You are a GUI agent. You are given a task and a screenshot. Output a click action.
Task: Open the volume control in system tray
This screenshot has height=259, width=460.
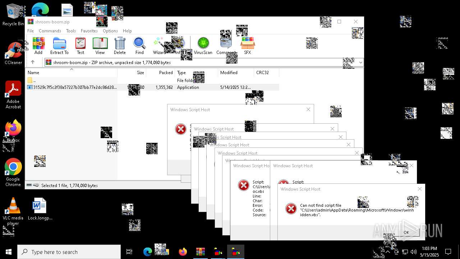413,252
